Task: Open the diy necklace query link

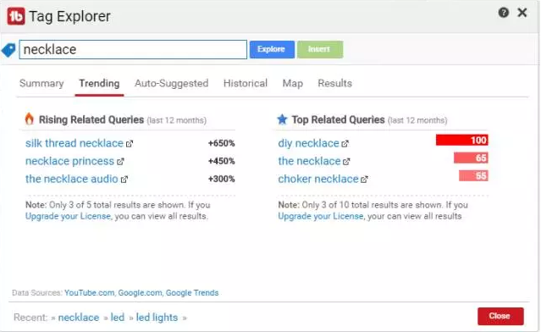Action: [x=308, y=143]
